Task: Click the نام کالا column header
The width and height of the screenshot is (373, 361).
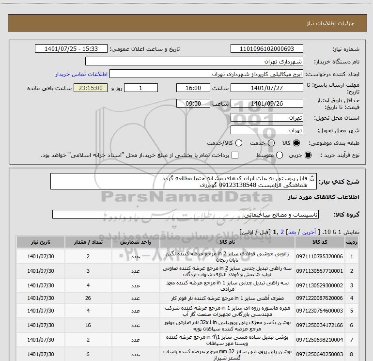Action: pos(227,242)
